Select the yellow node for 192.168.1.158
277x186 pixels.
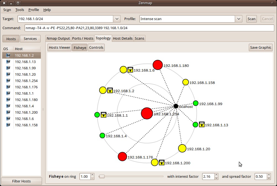(x=186, y=82)
